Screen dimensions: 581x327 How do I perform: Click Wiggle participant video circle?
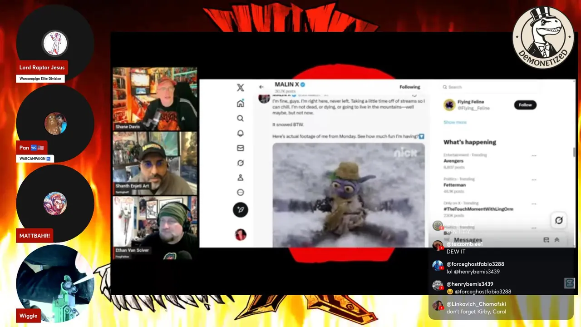click(55, 283)
